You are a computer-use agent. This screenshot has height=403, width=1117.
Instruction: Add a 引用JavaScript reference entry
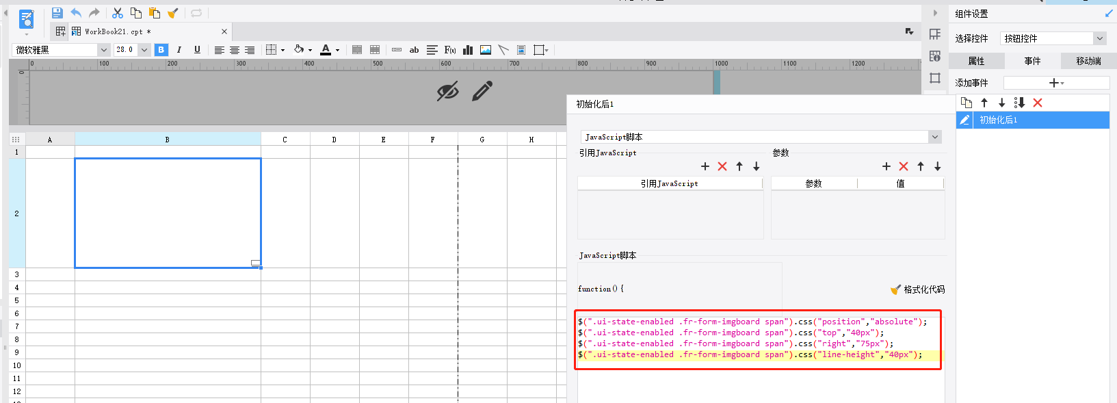(705, 166)
